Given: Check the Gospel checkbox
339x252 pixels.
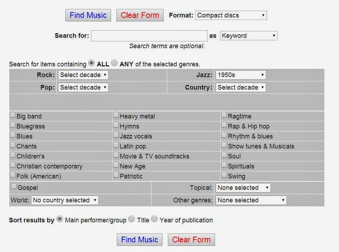Looking at the screenshot, I should pos(14,186).
